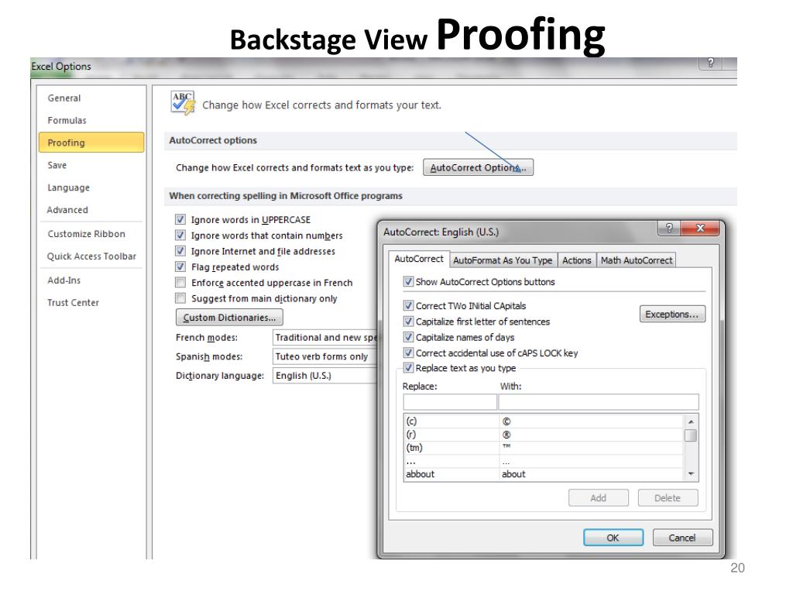Open Quick Access Toolbar options
Screen dimensions: 793x595
tap(91, 256)
